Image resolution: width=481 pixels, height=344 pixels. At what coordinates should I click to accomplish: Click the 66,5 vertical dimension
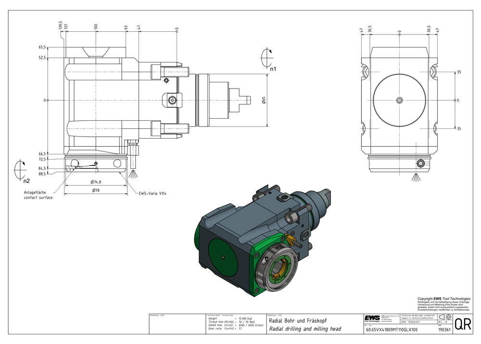click(x=42, y=154)
